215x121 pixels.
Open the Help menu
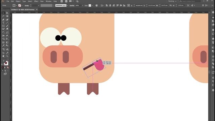(55, 1)
